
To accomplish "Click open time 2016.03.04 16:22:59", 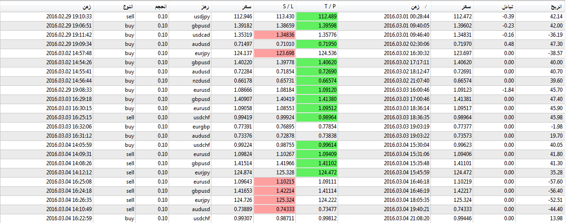I will pyautogui.click(x=69, y=218).
